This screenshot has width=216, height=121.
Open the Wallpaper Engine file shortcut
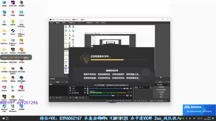(21, 33)
